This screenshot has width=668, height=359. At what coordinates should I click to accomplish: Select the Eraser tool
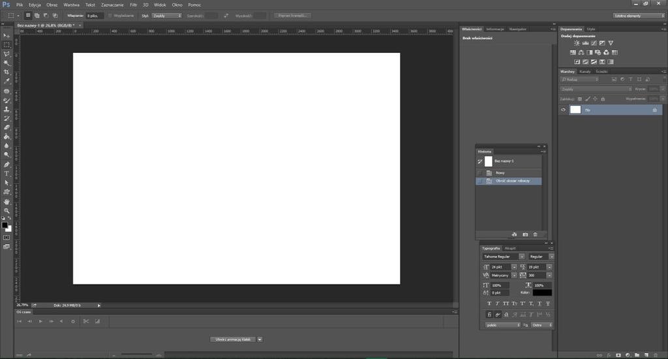(x=7, y=127)
